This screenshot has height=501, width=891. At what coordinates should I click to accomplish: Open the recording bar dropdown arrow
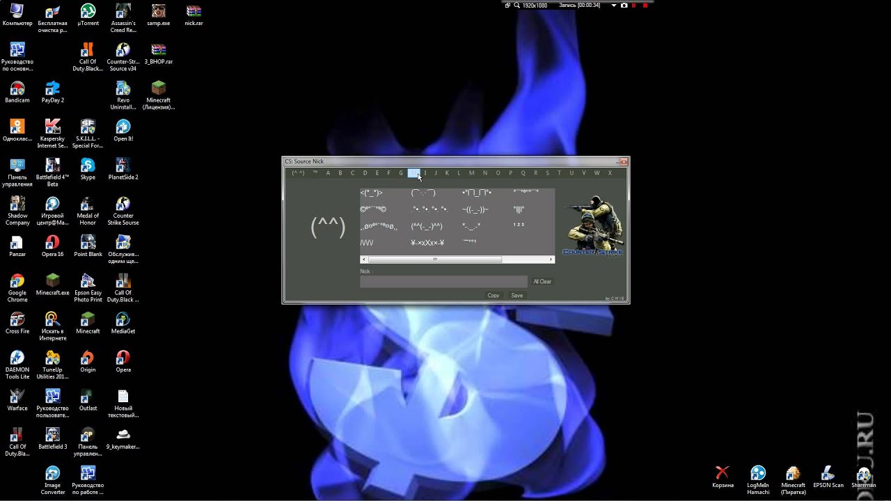tap(614, 5)
